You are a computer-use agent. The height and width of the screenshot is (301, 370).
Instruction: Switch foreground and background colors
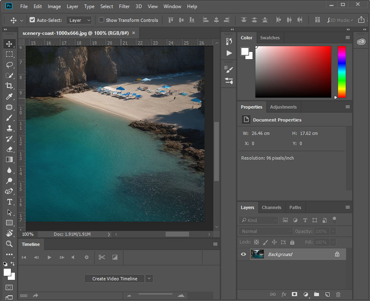pyautogui.click(x=13, y=264)
